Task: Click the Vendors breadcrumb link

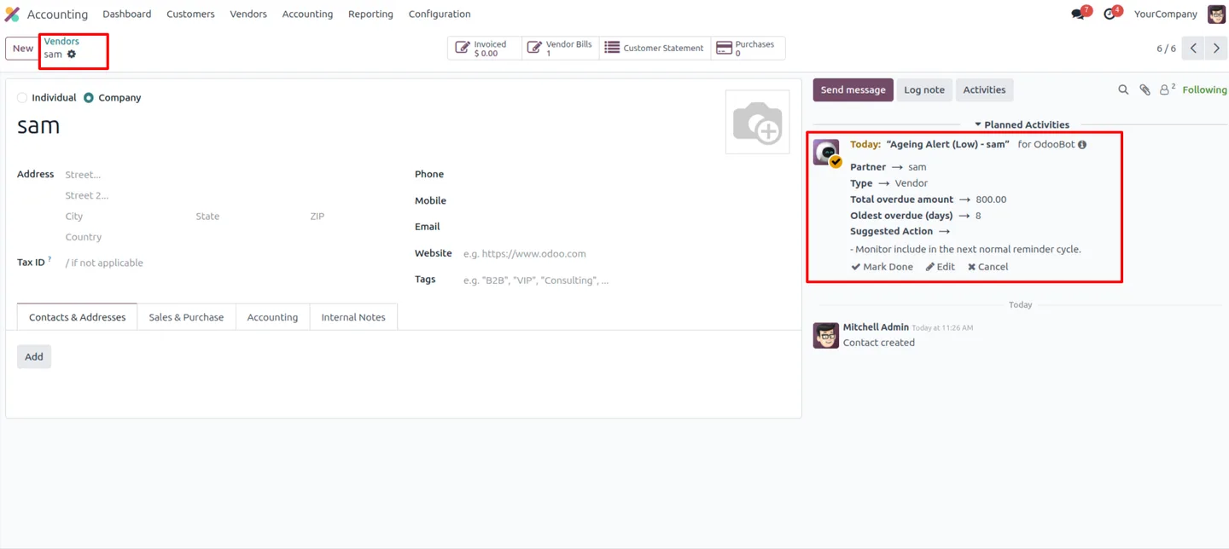Action: pos(61,41)
